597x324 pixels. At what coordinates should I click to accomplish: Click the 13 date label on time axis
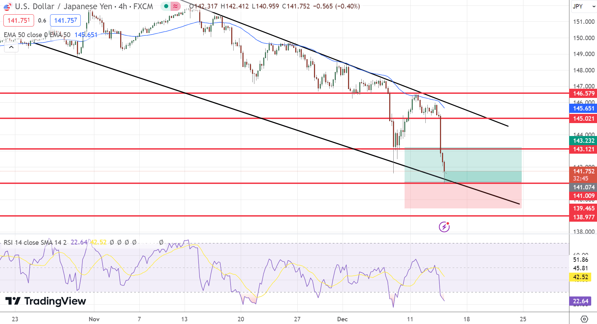[x=184, y=319]
